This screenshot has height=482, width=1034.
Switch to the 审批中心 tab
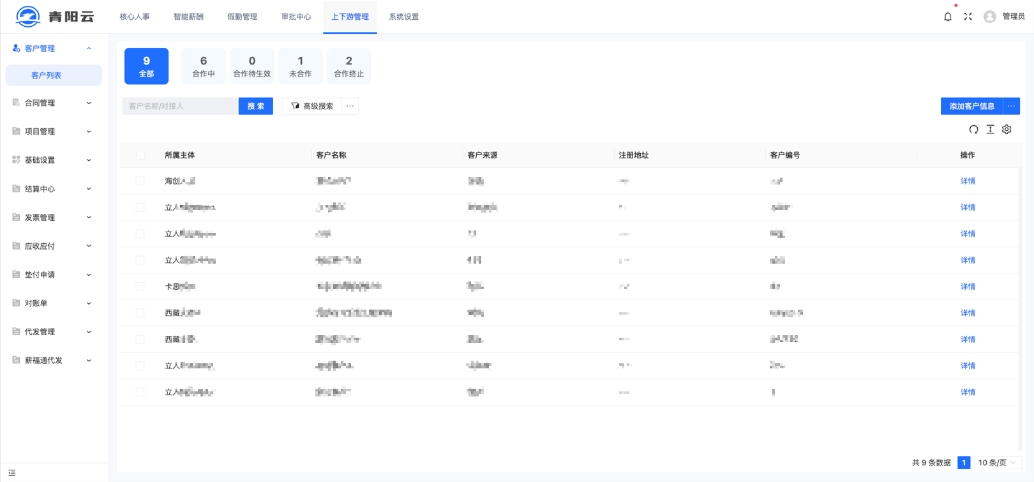[296, 17]
